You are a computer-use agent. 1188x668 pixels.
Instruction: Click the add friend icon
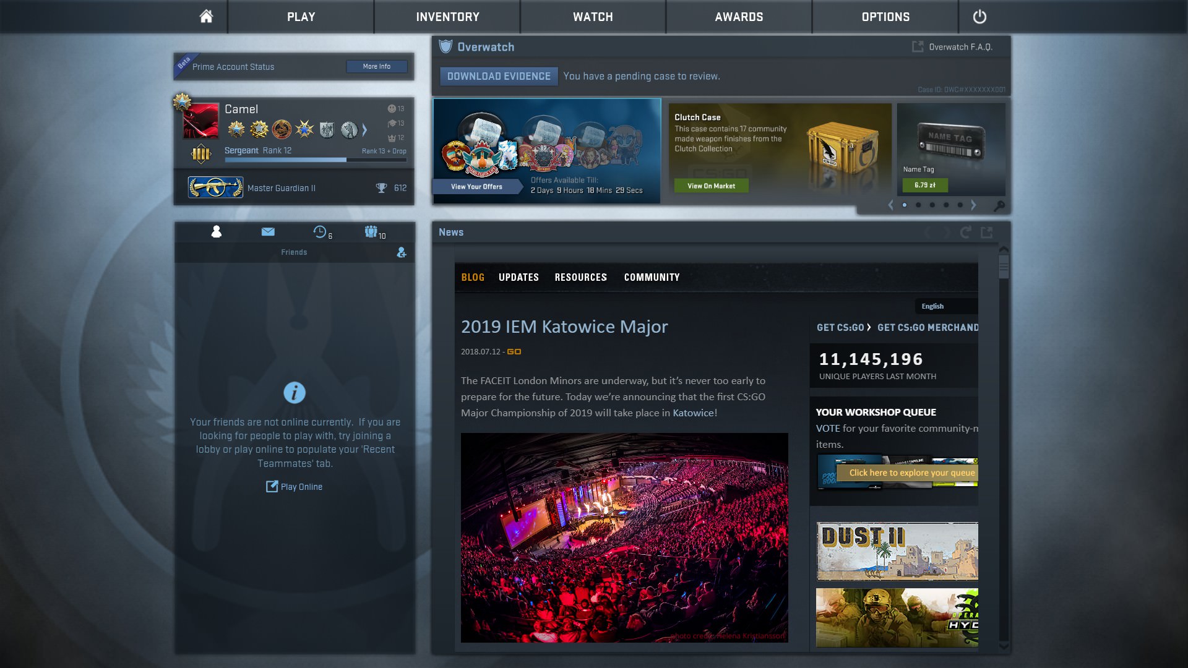[402, 252]
